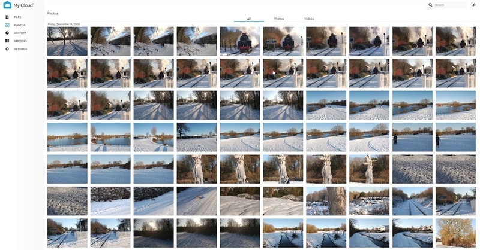Click the My Cloud logo
Screen dimensions: 480x250
[x=19, y=5]
